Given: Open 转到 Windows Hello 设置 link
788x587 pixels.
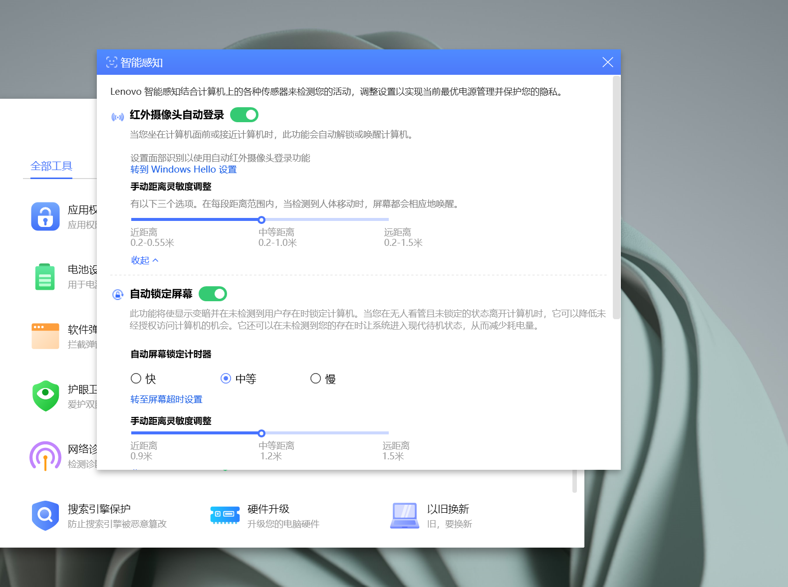Looking at the screenshot, I should coord(184,170).
